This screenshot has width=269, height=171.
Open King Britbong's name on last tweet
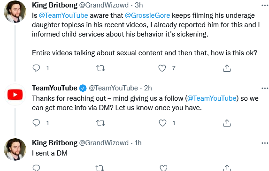pos(54,143)
